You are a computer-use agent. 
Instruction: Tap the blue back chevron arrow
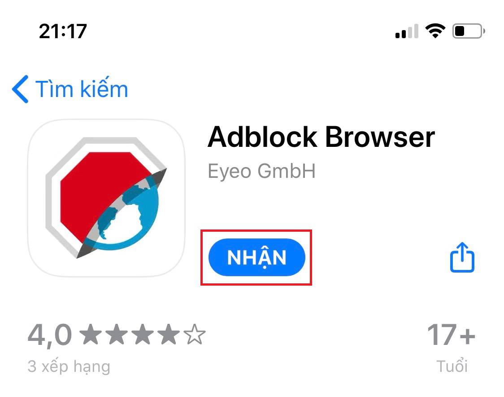(x=20, y=89)
